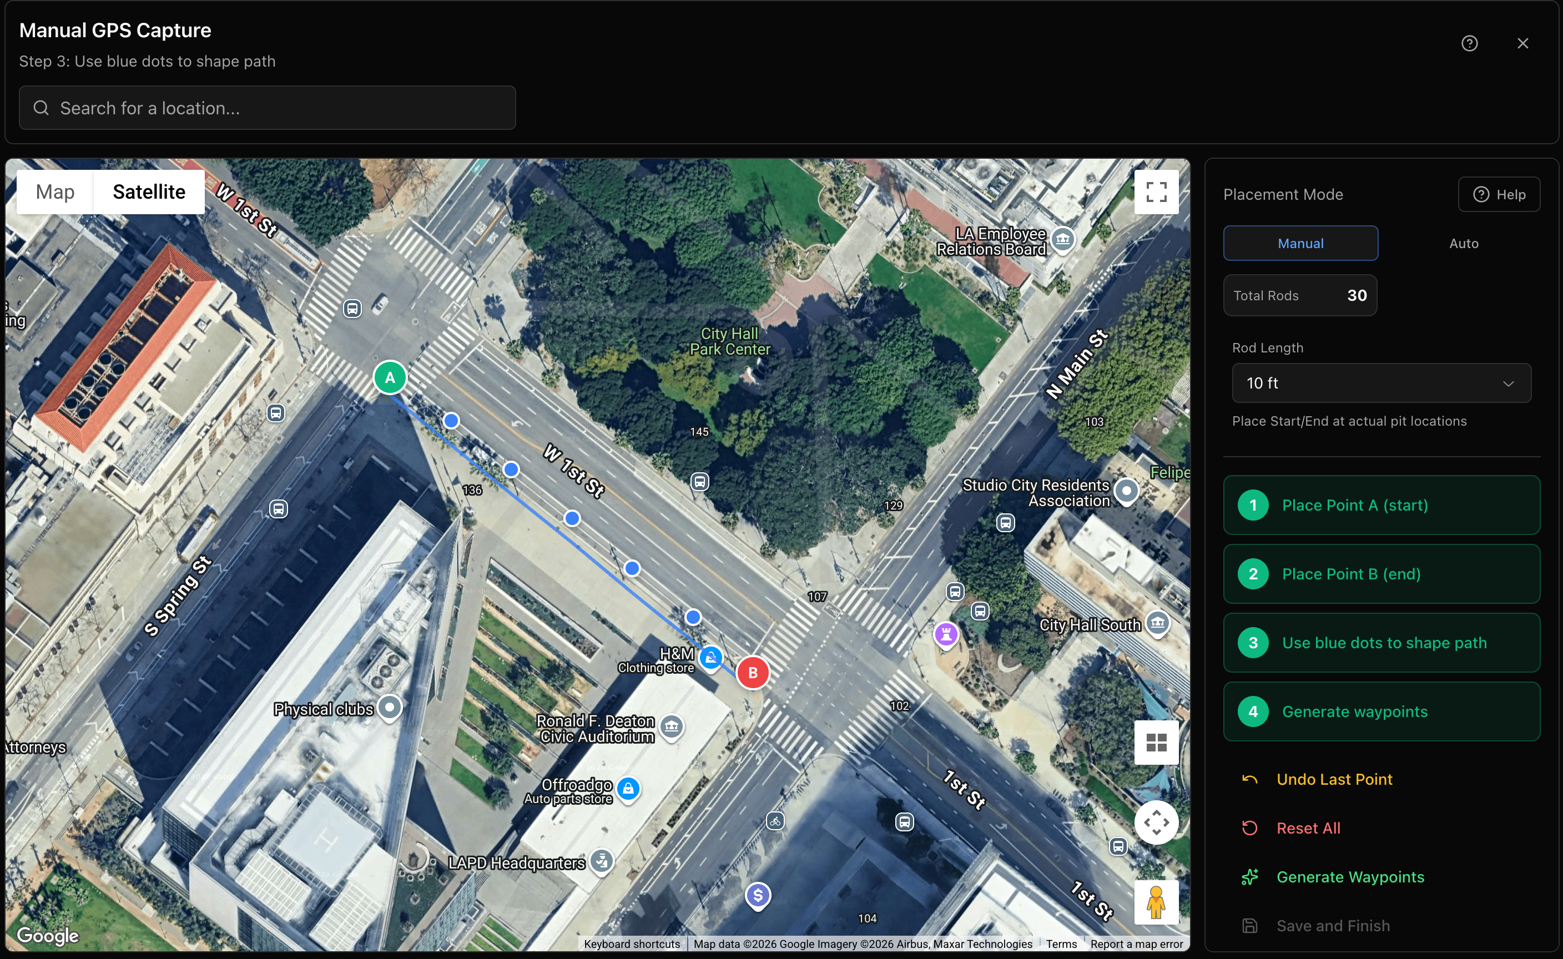Open the Rod Length 10 ft dropdown

point(1380,382)
